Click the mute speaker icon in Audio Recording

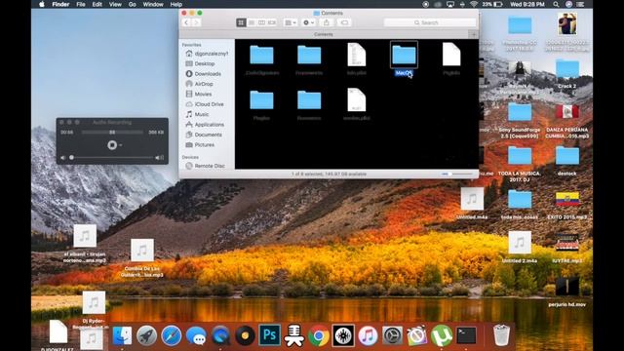click(62, 158)
